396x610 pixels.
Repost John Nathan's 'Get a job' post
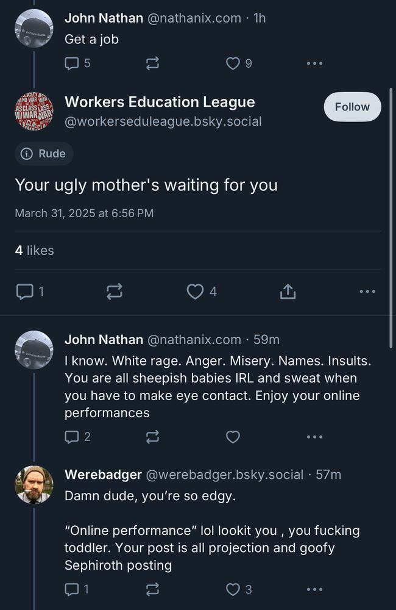152,63
